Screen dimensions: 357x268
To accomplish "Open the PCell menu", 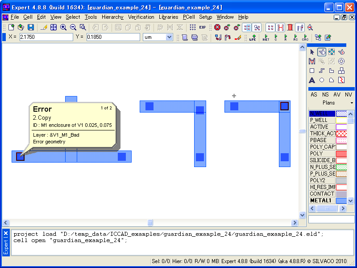I will click(189, 17).
